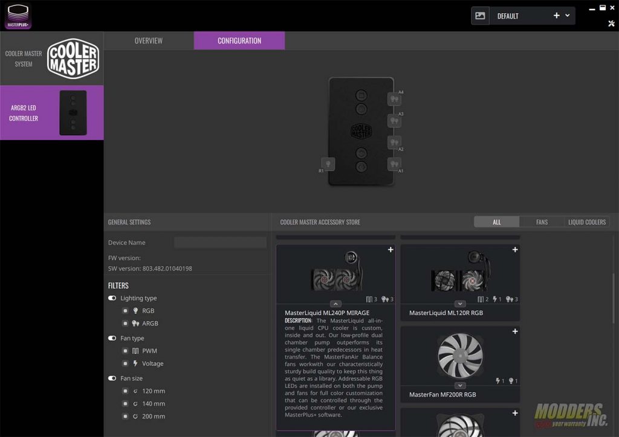
Task: Click the MasterFan MF200R RGB title
Action: [442, 394]
